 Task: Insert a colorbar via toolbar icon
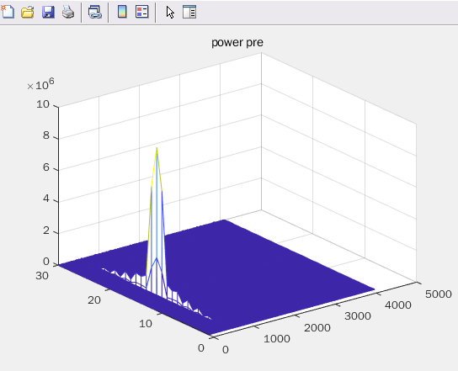click(x=122, y=12)
